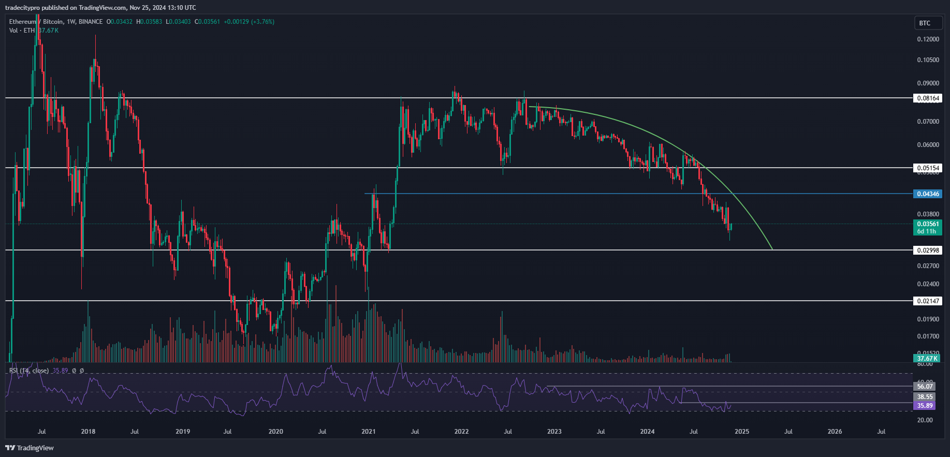Image resolution: width=950 pixels, height=457 pixels.
Task: Click the green current price label with "6d 11h"
Action: 928,228
